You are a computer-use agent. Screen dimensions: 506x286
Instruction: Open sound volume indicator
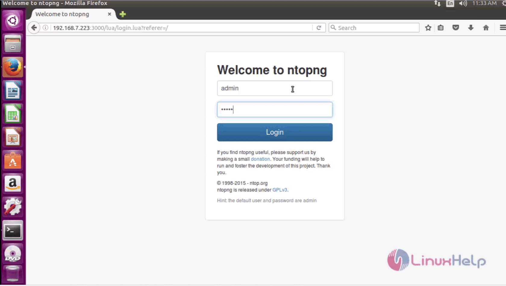pyautogui.click(x=463, y=3)
